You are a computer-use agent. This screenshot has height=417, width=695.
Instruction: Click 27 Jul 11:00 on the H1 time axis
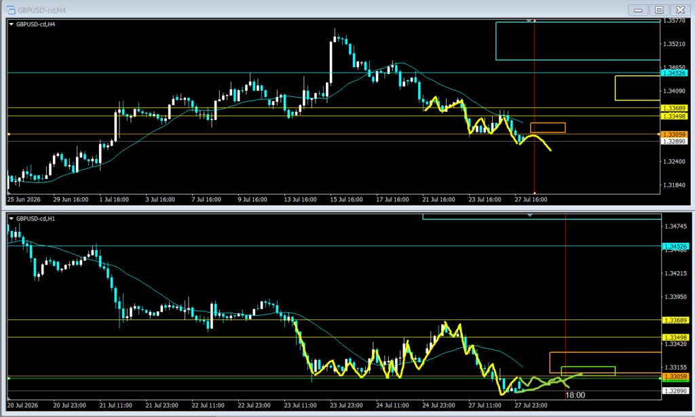coord(485,405)
